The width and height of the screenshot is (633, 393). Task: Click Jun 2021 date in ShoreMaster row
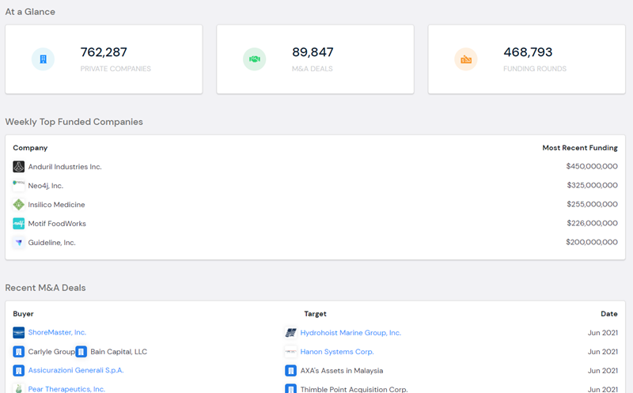pyautogui.click(x=603, y=333)
